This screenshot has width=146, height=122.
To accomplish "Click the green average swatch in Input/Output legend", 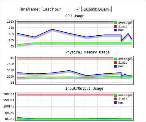I will (115, 95).
